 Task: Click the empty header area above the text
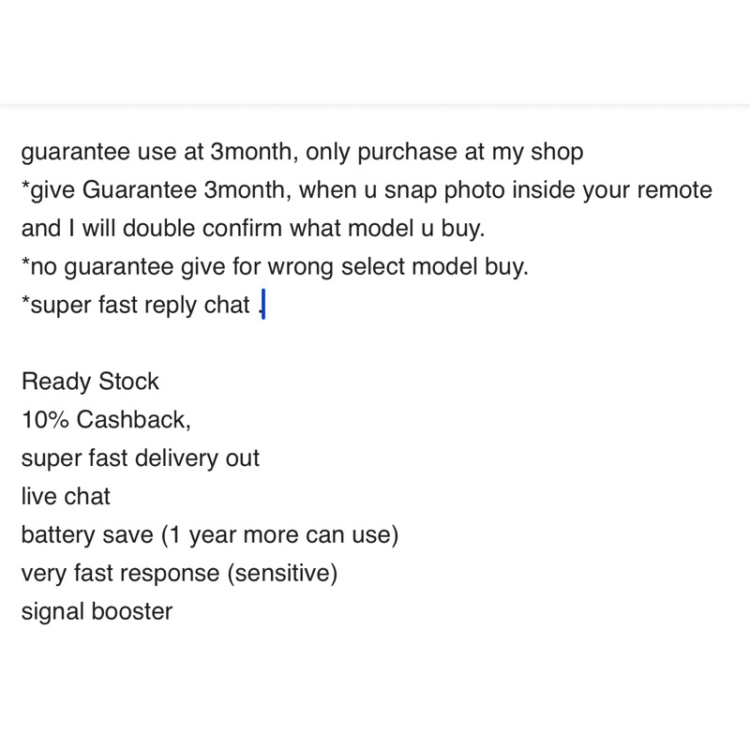click(x=375, y=52)
